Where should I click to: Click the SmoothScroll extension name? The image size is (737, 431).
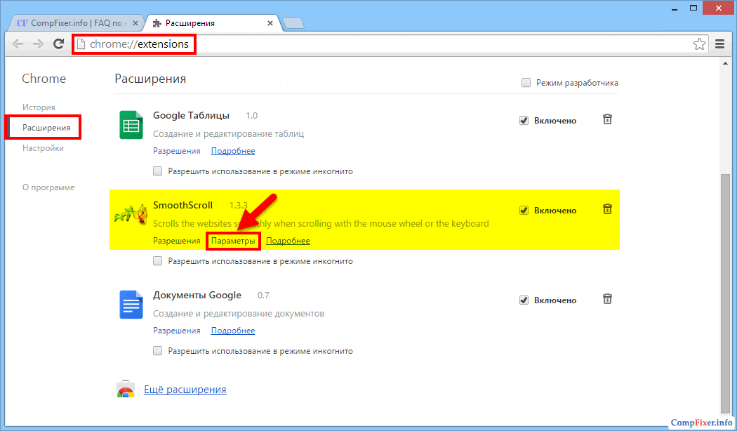point(182,206)
